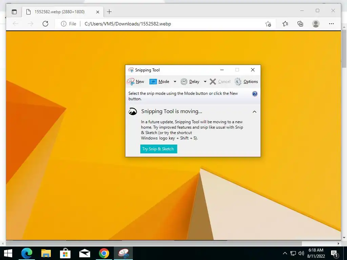Viewport: 347px width, 260px height.
Task: Minimize the Snipping Tool window
Action: click(x=222, y=70)
